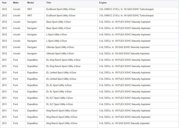
Task: Click the first L Sport Utility 4-Door trim
Action: pos(56,35)
